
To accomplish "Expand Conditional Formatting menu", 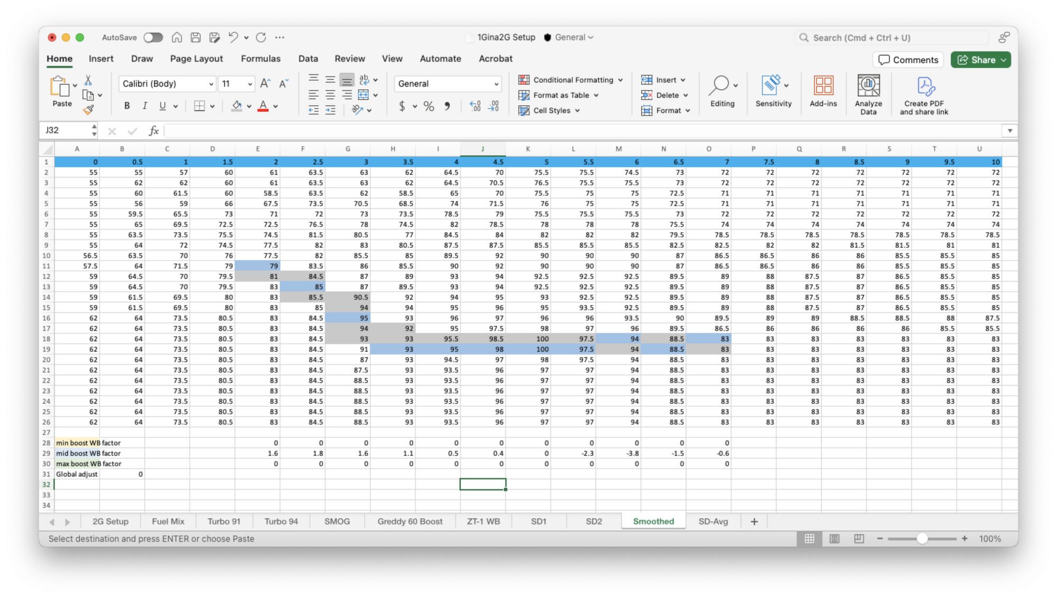I will [571, 80].
